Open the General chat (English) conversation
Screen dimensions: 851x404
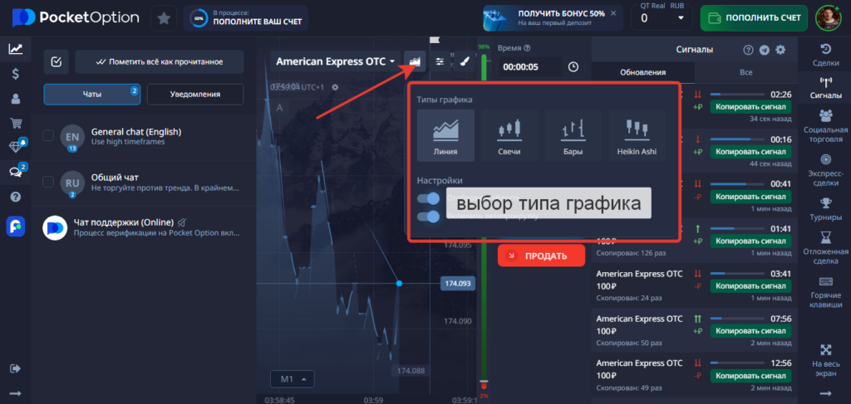point(144,136)
